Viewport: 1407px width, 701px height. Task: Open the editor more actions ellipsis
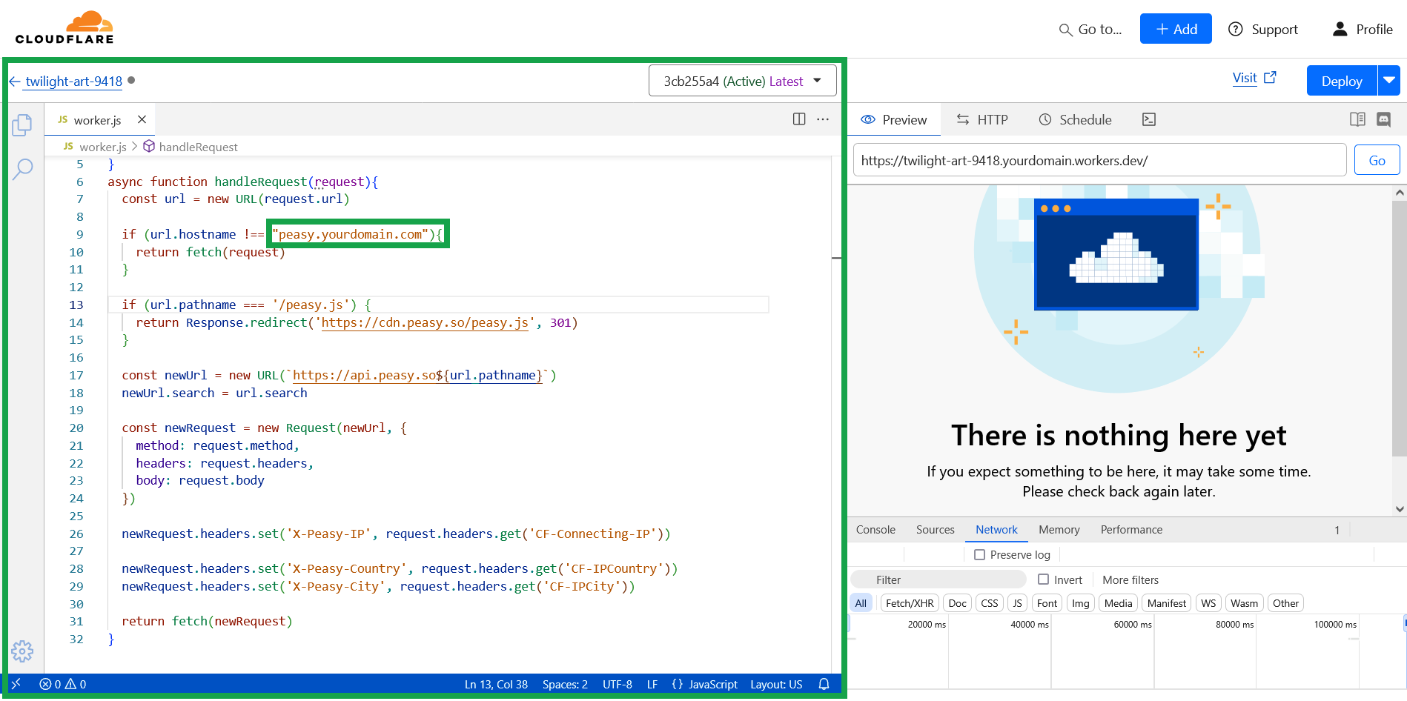pos(822,119)
